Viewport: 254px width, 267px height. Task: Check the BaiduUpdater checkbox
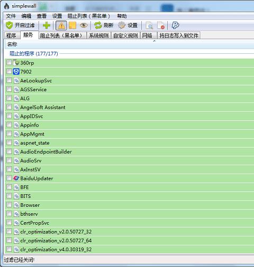(x=9, y=178)
